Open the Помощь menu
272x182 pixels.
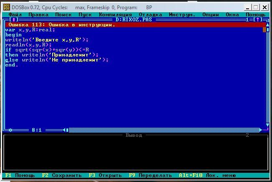pyautogui.click(x=256, y=15)
